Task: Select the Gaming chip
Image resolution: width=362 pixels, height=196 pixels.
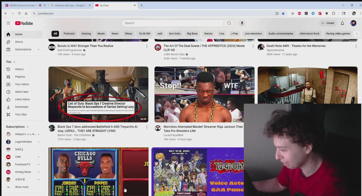Action: (86, 34)
